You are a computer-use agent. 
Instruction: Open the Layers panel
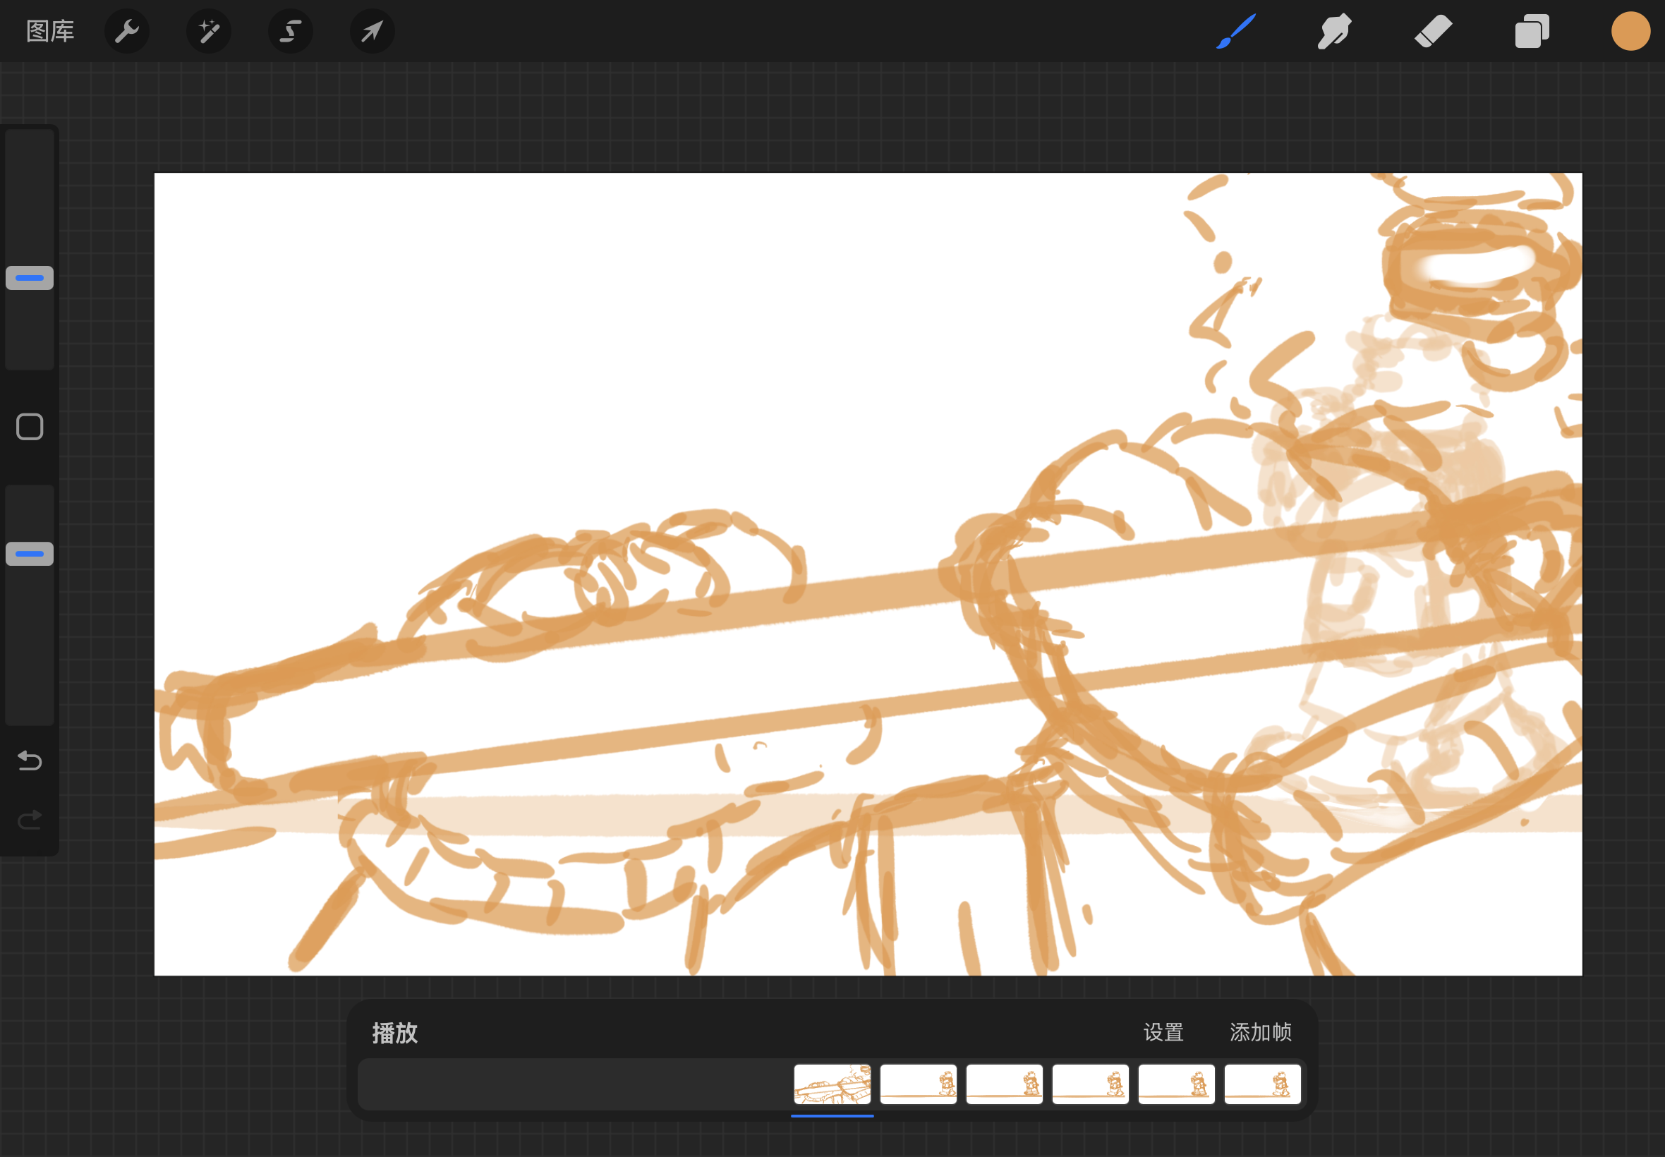[x=1532, y=31]
